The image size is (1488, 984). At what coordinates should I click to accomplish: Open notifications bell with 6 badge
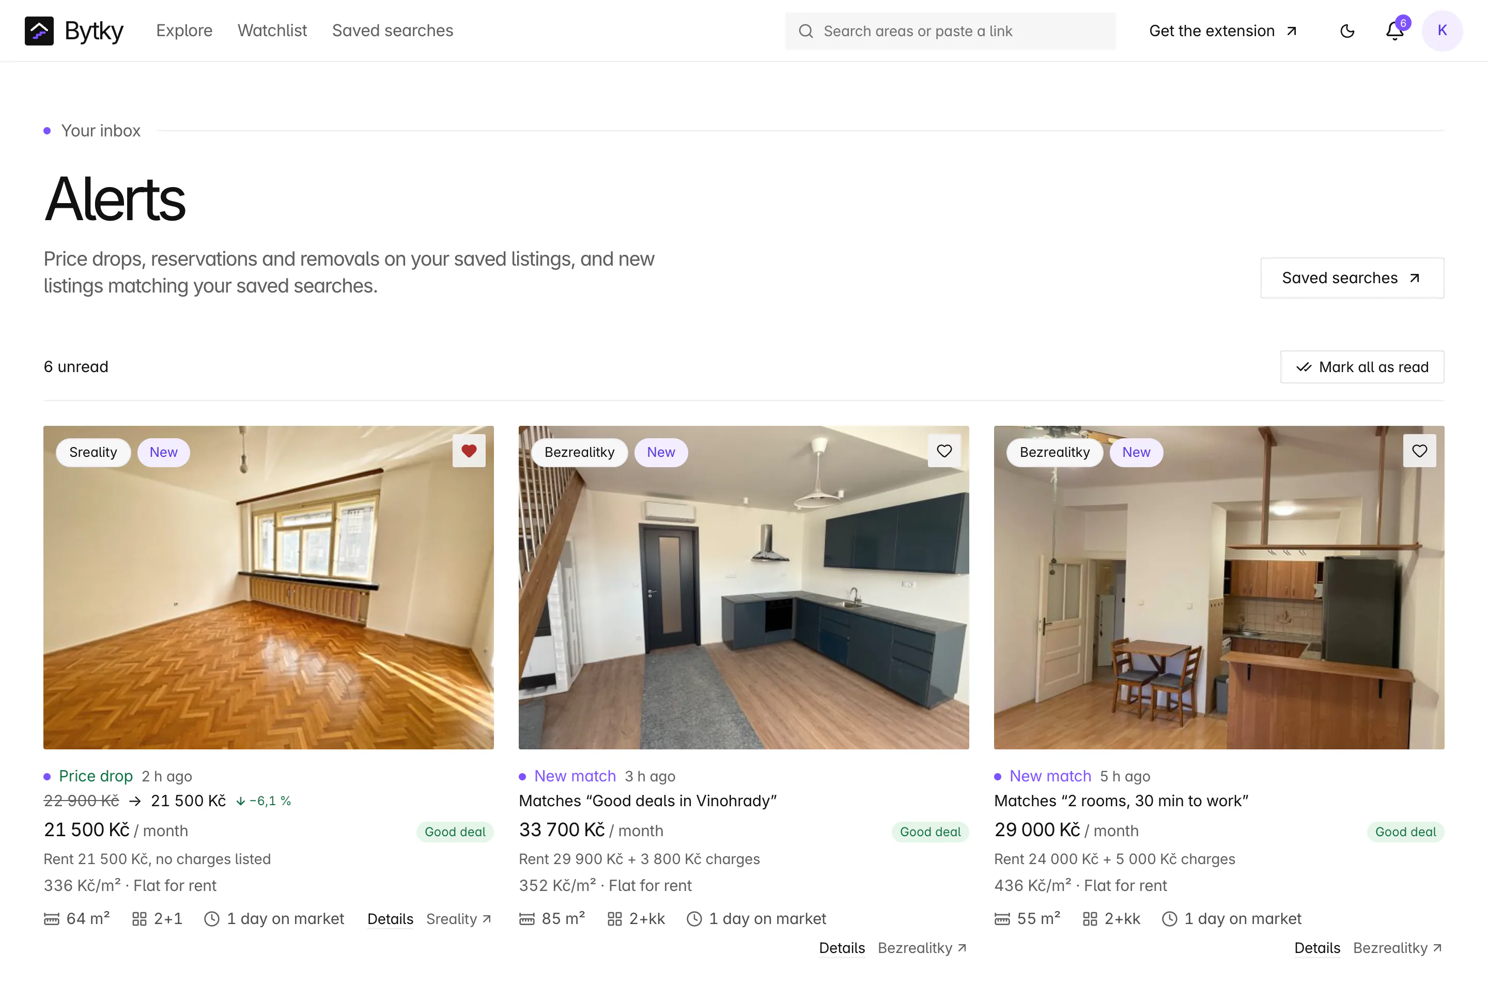pyautogui.click(x=1394, y=31)
